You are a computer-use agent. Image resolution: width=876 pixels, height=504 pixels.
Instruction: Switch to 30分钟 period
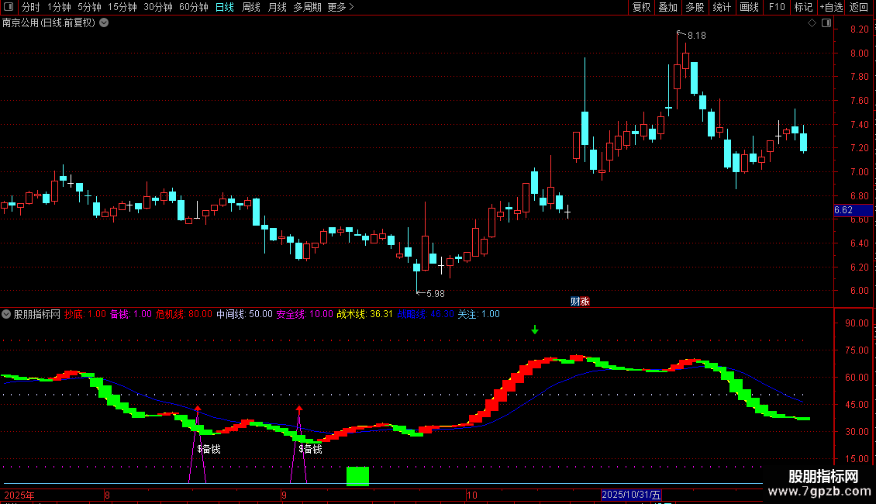(158, 7)
